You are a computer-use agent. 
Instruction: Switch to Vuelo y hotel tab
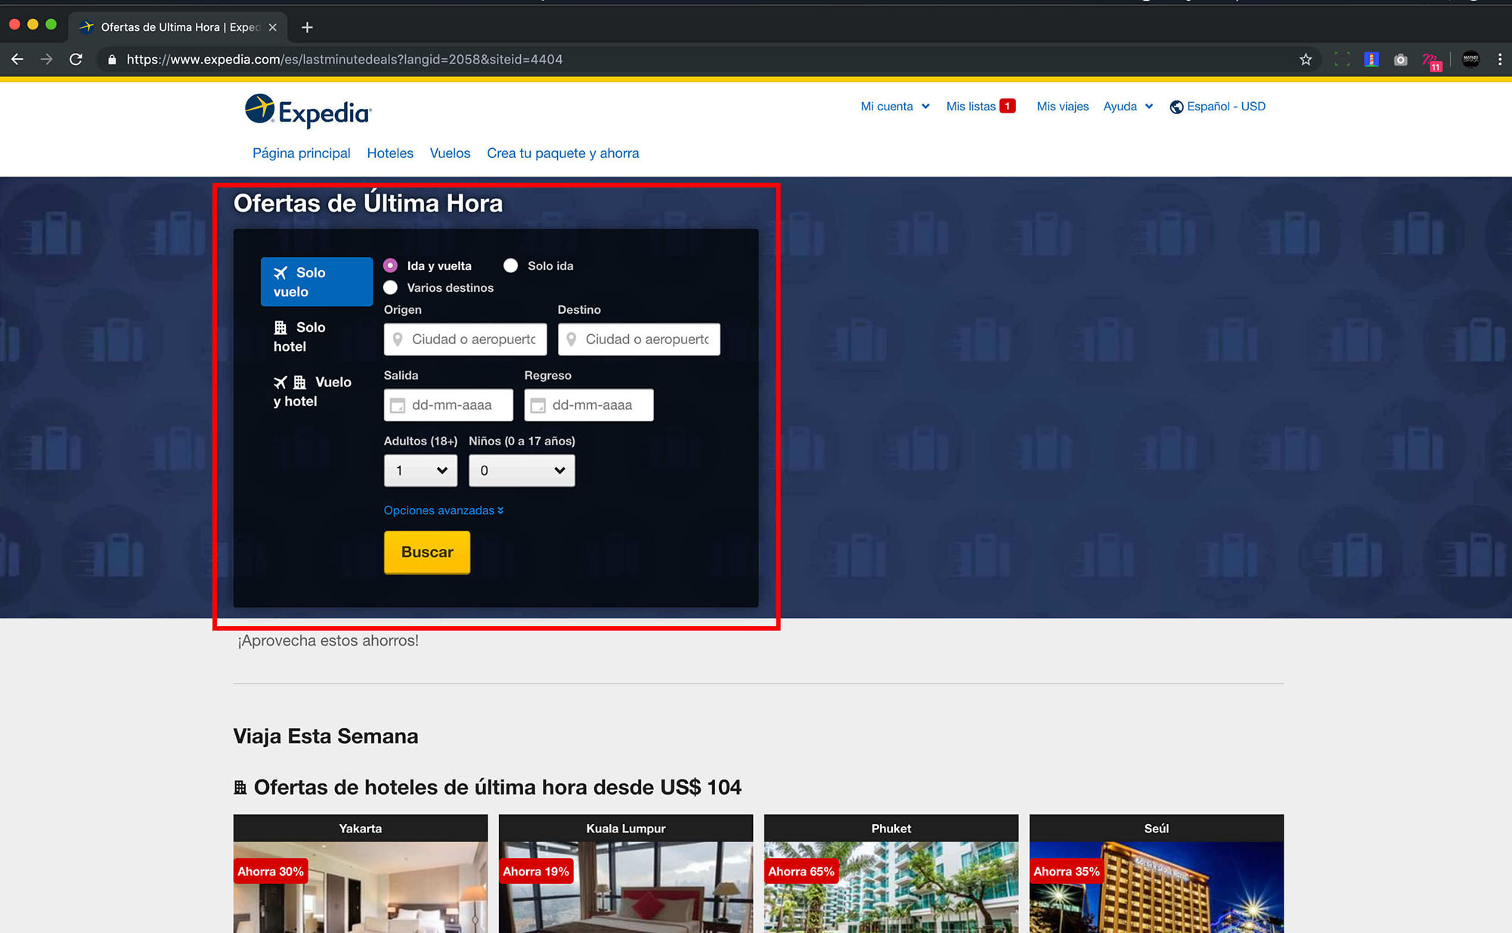311,392
